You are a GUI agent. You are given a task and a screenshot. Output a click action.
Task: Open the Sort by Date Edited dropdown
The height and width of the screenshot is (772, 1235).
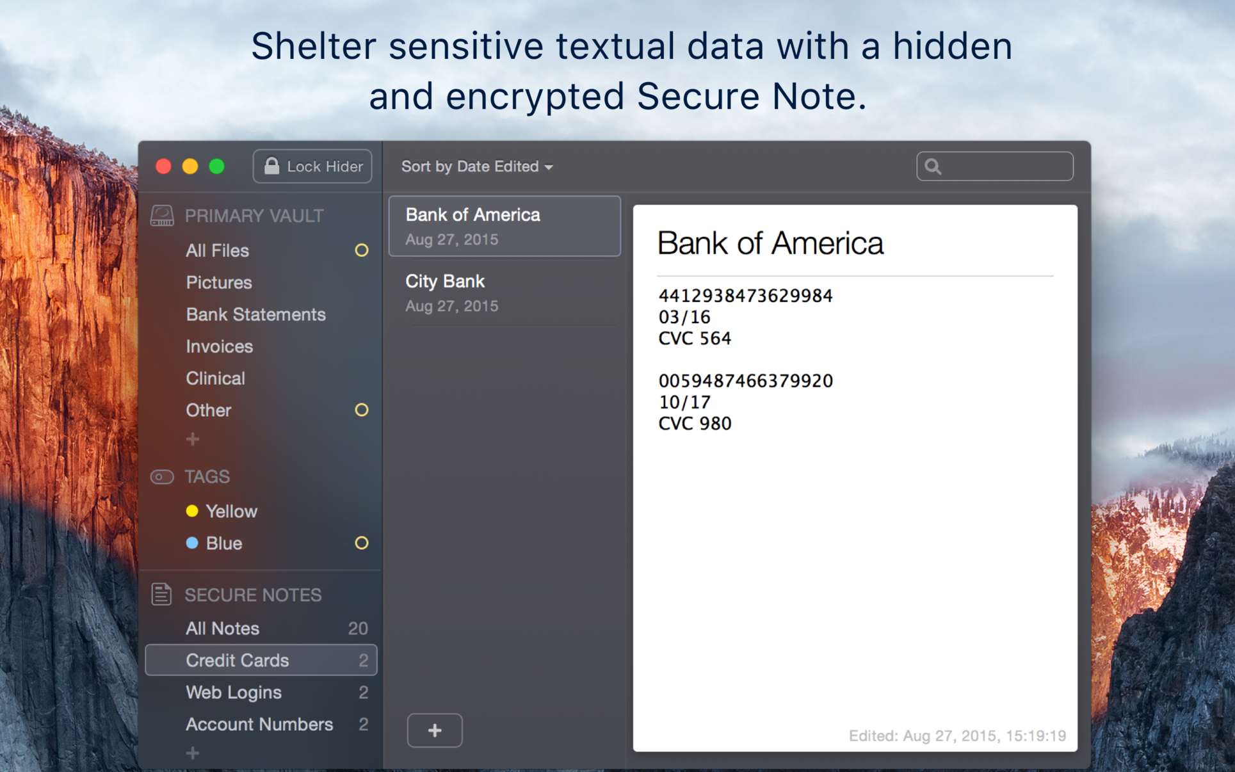pyautogui.click(x=477, y=166)
